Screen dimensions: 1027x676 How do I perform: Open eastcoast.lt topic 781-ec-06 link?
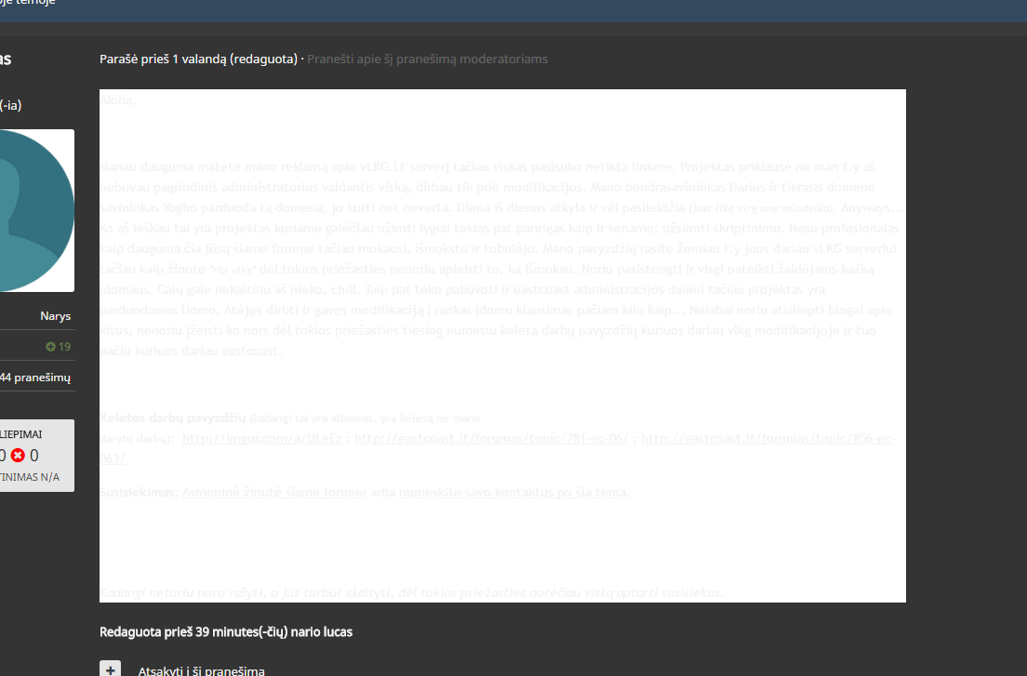pyautogui.click(x=491, y=439)
